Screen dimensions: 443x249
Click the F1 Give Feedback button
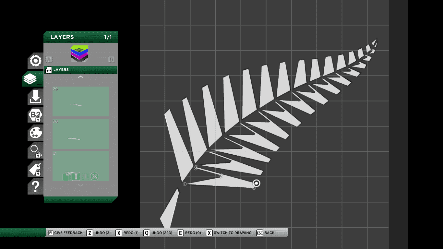click(65, 233)
